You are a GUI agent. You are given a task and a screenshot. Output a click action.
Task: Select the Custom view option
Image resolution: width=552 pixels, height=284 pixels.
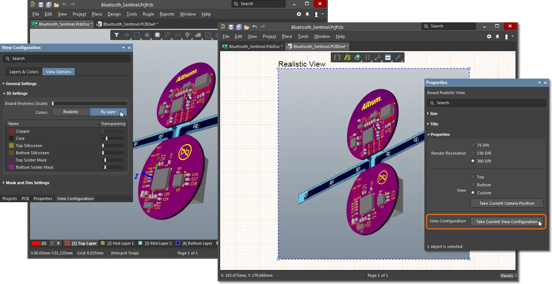click(473, 192)
